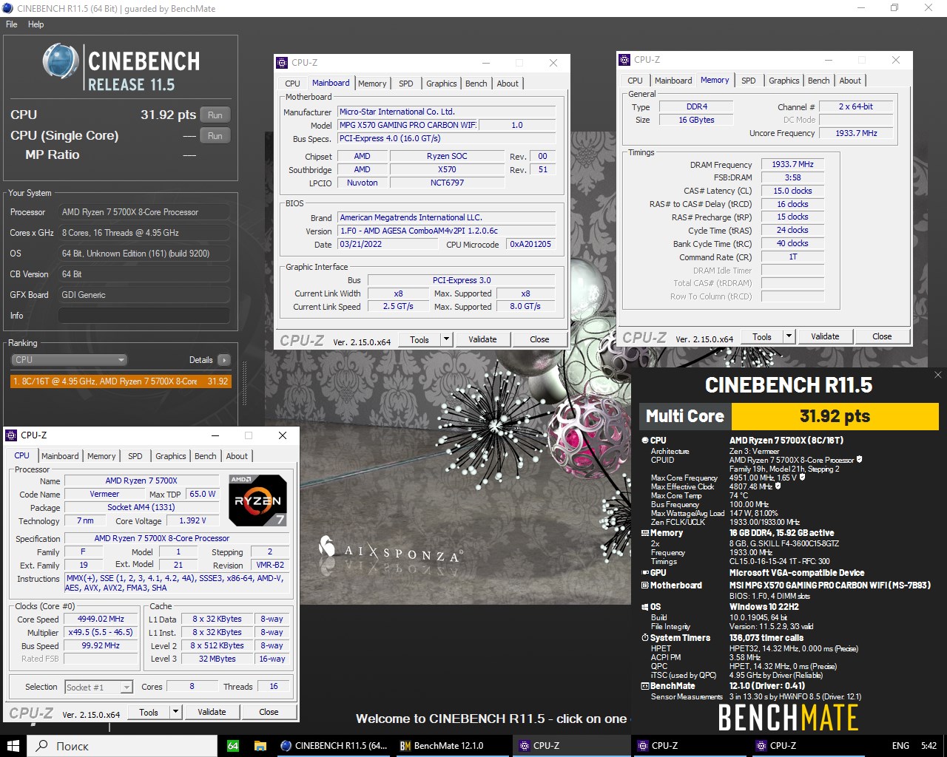Open the Help menu in Cinebench
Image resolution: width=947 pixels, height=757 pixels.
pos(36,24)
